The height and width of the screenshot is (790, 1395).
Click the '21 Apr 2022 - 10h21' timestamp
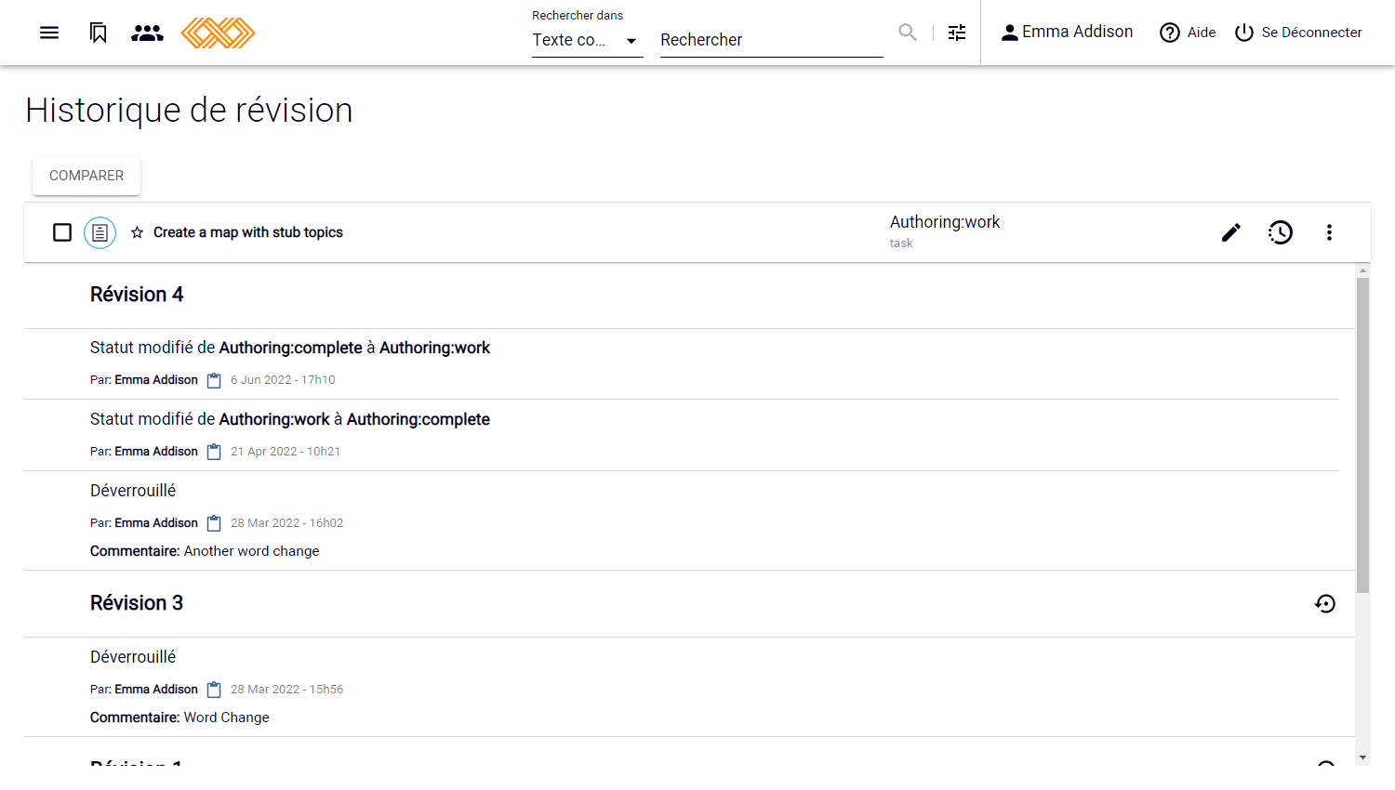[x=286, y=452]
